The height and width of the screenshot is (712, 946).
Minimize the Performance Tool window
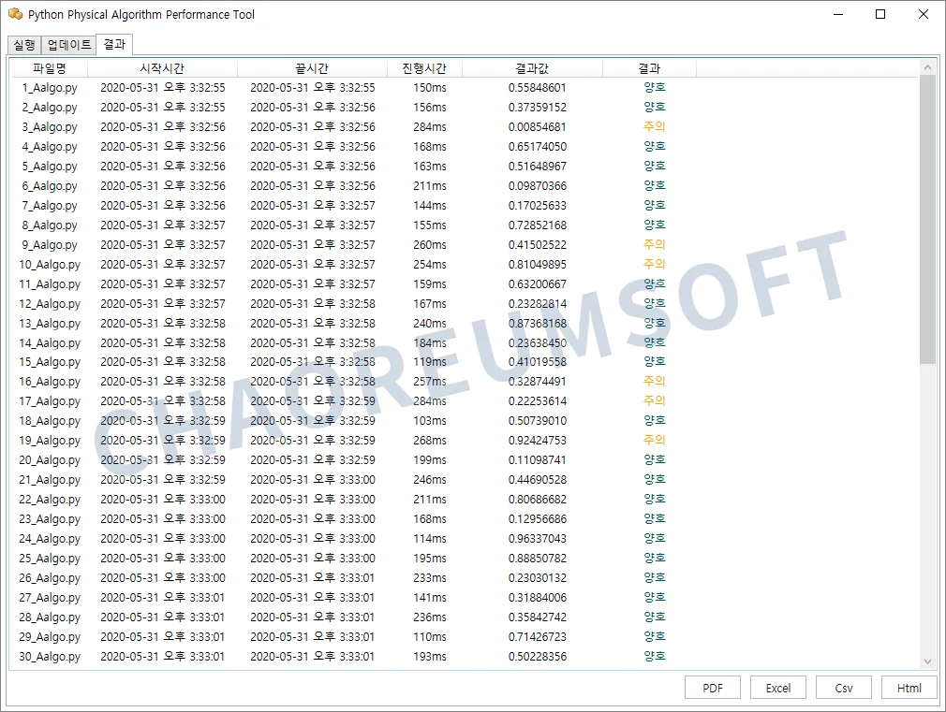(838, 14)
